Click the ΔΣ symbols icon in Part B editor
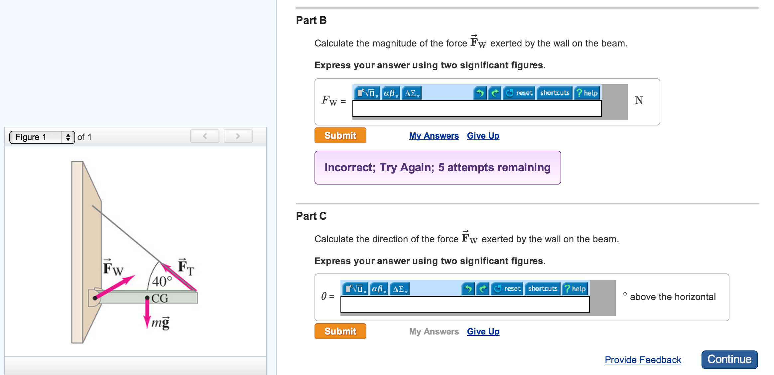Image resolution: width=774 pixels, height=375 pixels. click(x=411, y=93)
